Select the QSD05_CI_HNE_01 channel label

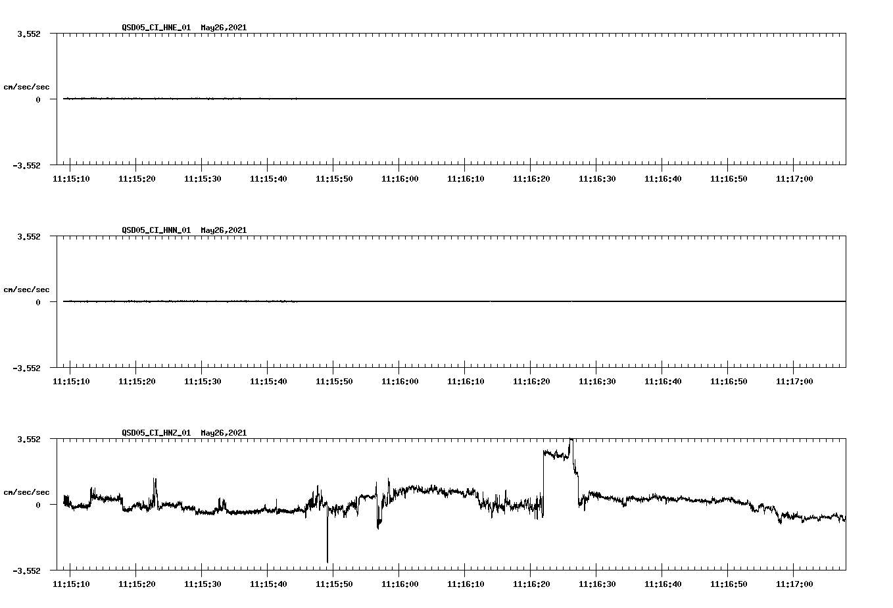(155, 28)
